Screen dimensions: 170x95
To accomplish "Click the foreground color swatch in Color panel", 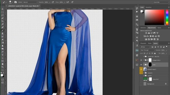I will tap(142, 11).
